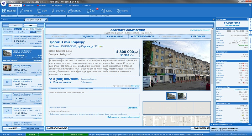Image resolution: width=252 pixels, height=136 pixels.
Task: Open the Оплатить payment section
Action: coord(58,11)
